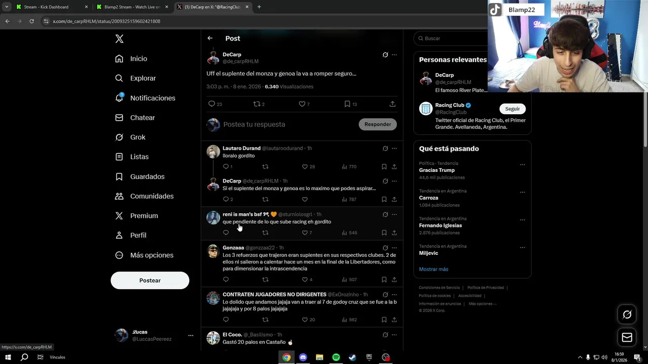View analytics 770 on Lautaro's reply
The image size is (648, 364).
point(349,166)
